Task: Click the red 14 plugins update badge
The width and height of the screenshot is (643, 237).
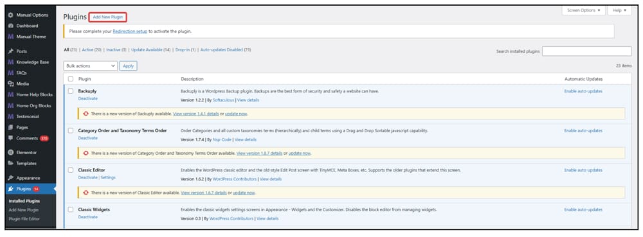Action: click(36, 189)
